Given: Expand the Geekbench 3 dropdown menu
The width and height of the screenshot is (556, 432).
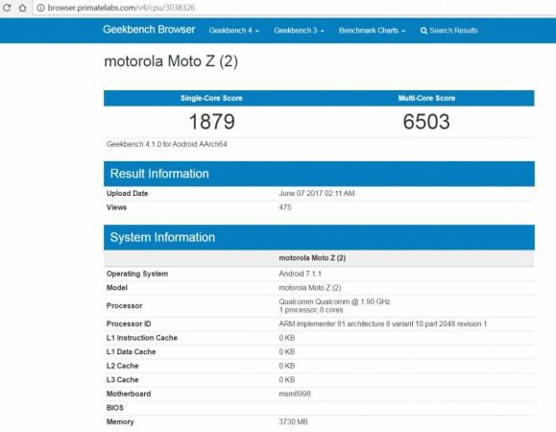Looking at the screenshot, I should click(x=299, y=31).
